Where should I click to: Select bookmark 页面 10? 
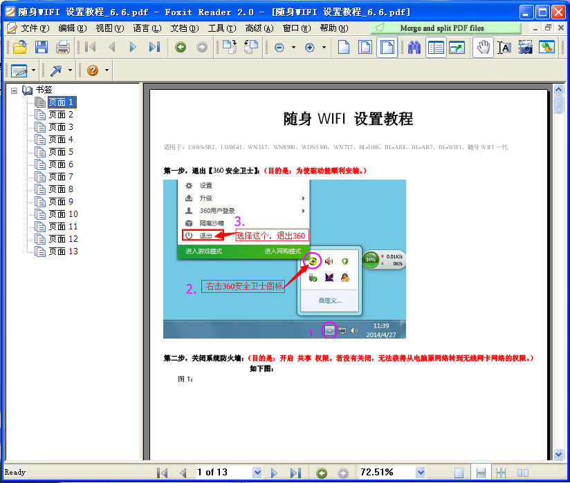(x=63, y=214)
